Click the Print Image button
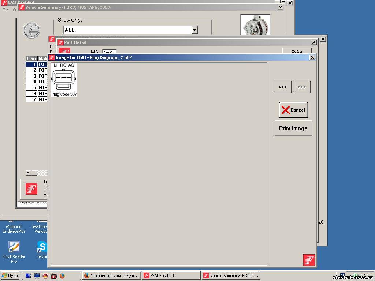Screen dimensions: 375x281 [293, 128]
